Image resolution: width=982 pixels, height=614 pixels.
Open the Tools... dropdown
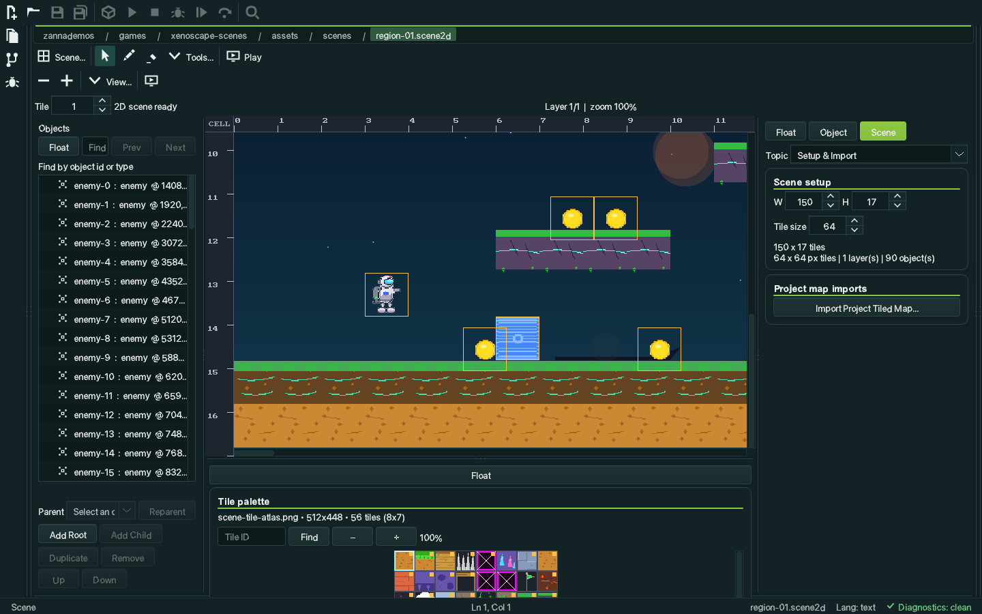coord(192,57)
